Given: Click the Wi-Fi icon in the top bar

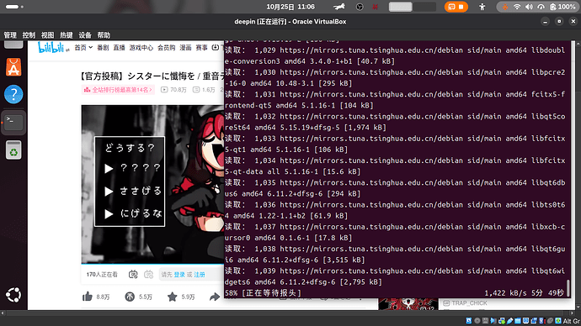Looking at the screenshot, I should coord(516,7).
